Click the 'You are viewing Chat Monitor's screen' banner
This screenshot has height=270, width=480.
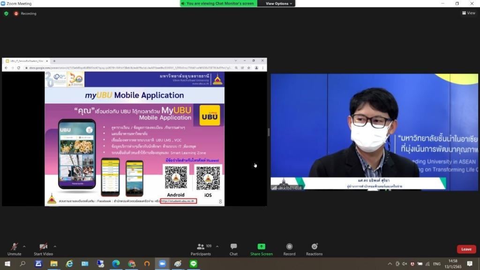point(218,3)
